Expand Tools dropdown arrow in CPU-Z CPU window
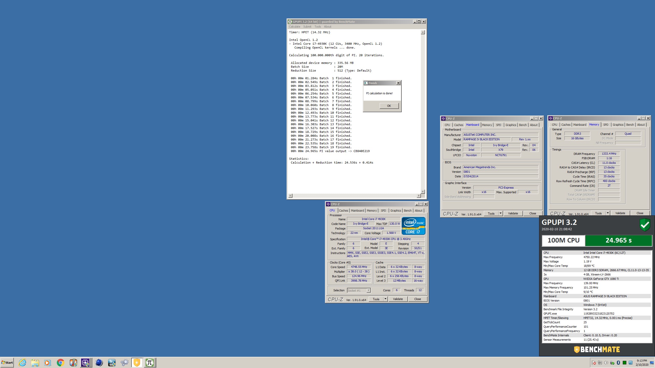Viewport: 655px width, 368px height. pyautogui.click(x=385, y=299)
